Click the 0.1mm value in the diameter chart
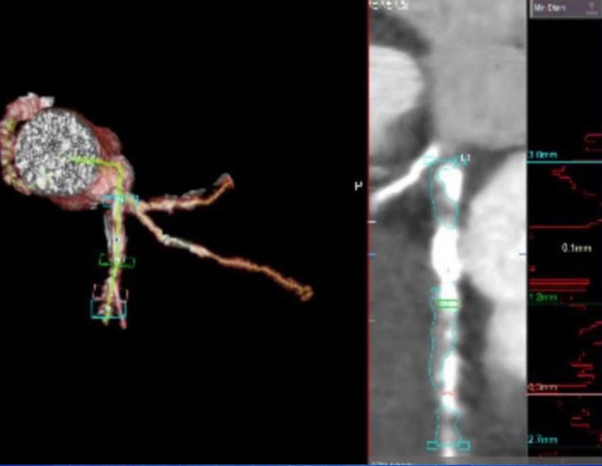The width and height of the screenshot is (602, 466). (x=576, y=248)
